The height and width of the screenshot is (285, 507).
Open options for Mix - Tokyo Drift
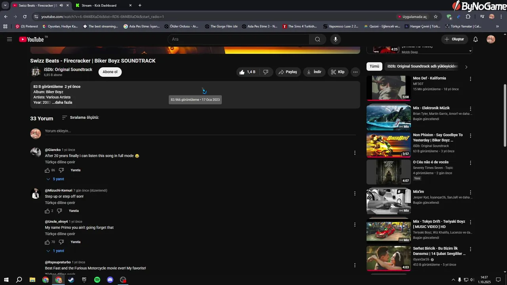471,222
